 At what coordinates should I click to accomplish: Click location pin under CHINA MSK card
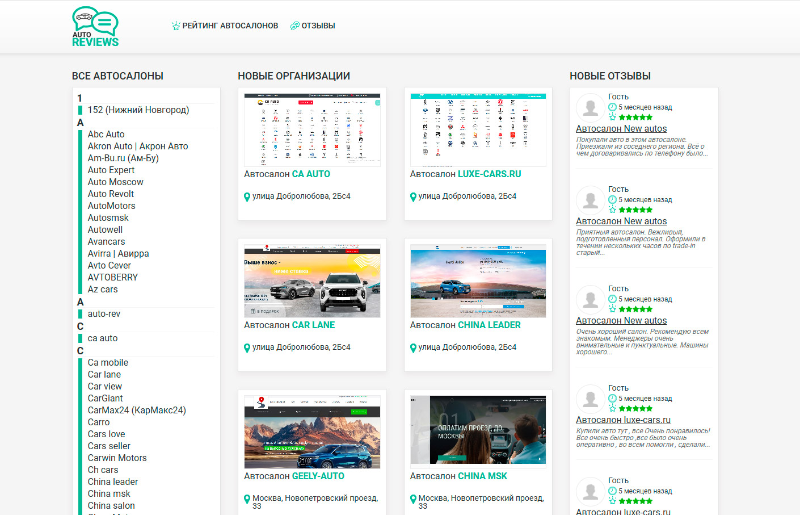pos(413,499)
